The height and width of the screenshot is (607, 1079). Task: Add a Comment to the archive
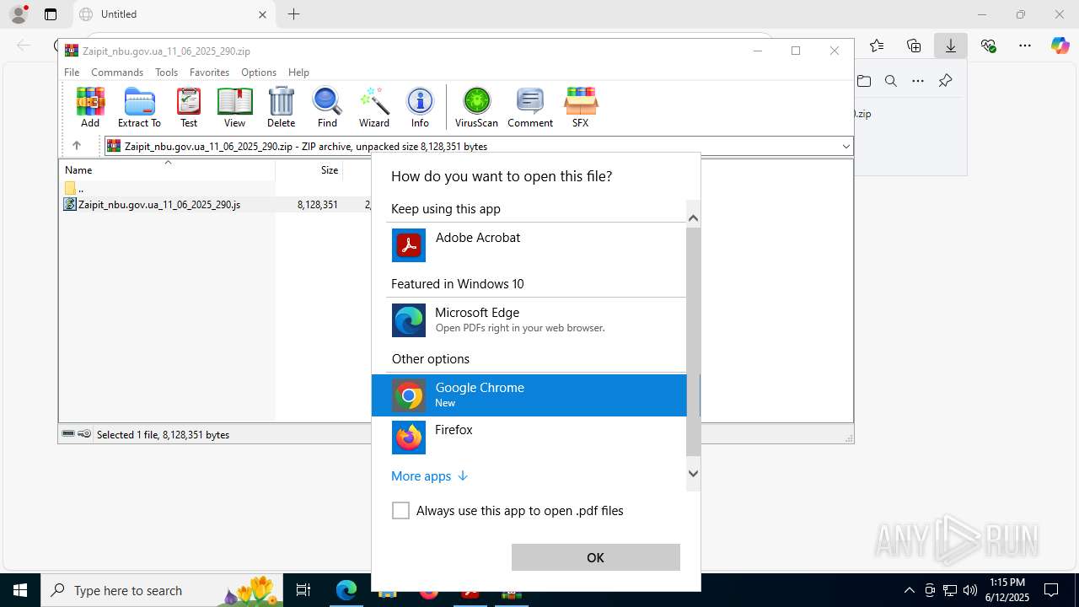pyautogui.click(x=530, y=107)
